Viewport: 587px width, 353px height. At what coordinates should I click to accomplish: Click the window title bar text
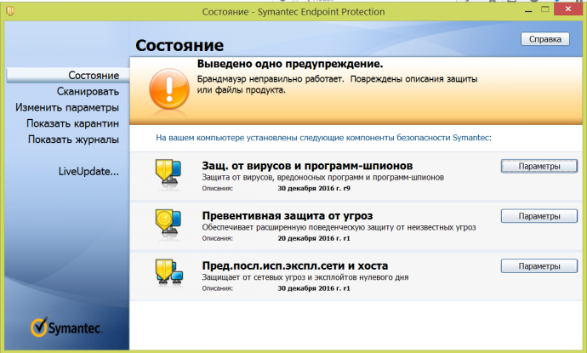point(293,12)
